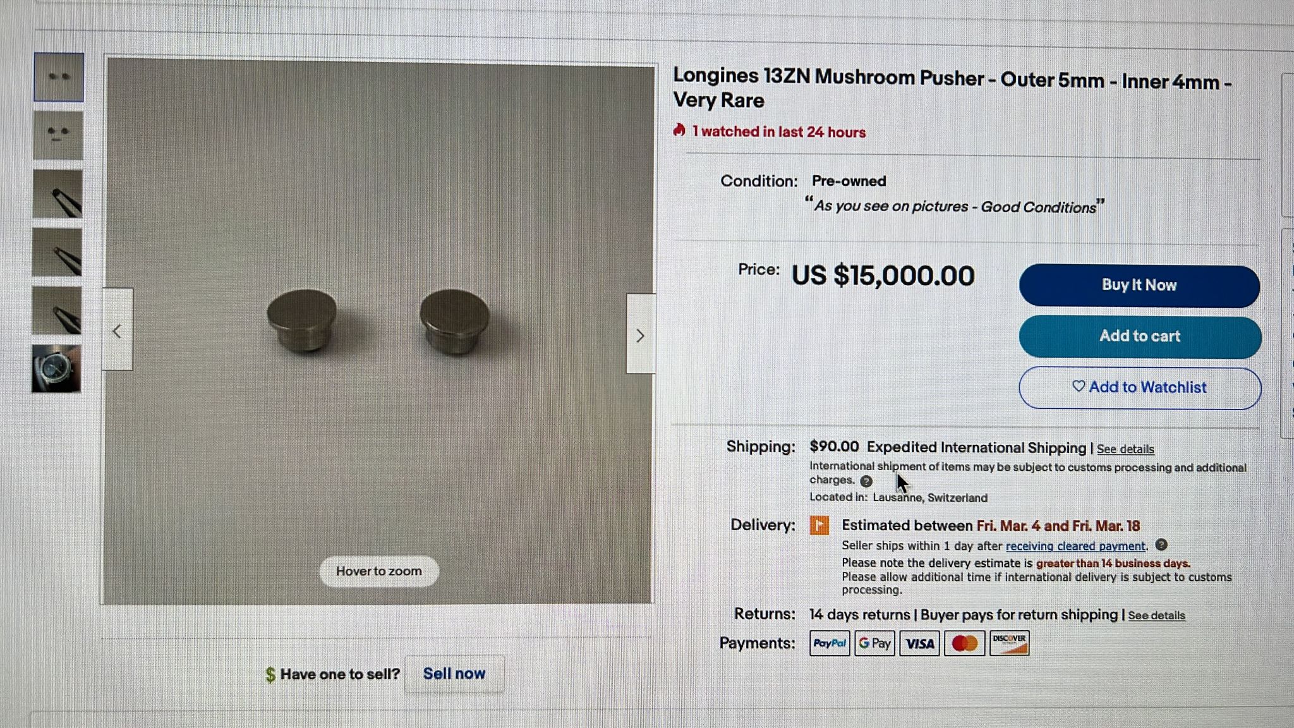Open the customs charges help icon
This screenshot has width=1294, height=728.
tap(866, 481)
